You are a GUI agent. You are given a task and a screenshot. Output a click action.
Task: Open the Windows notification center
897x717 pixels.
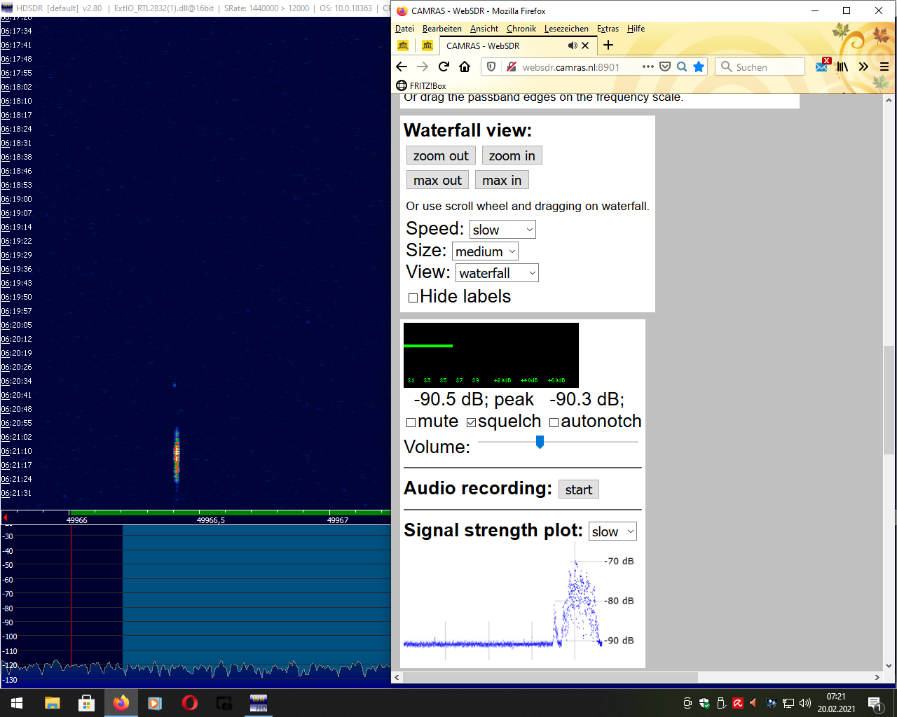point(875,703)
